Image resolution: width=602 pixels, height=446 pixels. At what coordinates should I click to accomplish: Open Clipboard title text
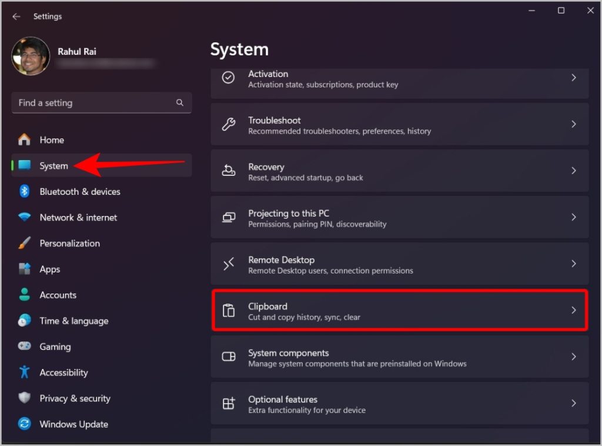tap(267, 307)
